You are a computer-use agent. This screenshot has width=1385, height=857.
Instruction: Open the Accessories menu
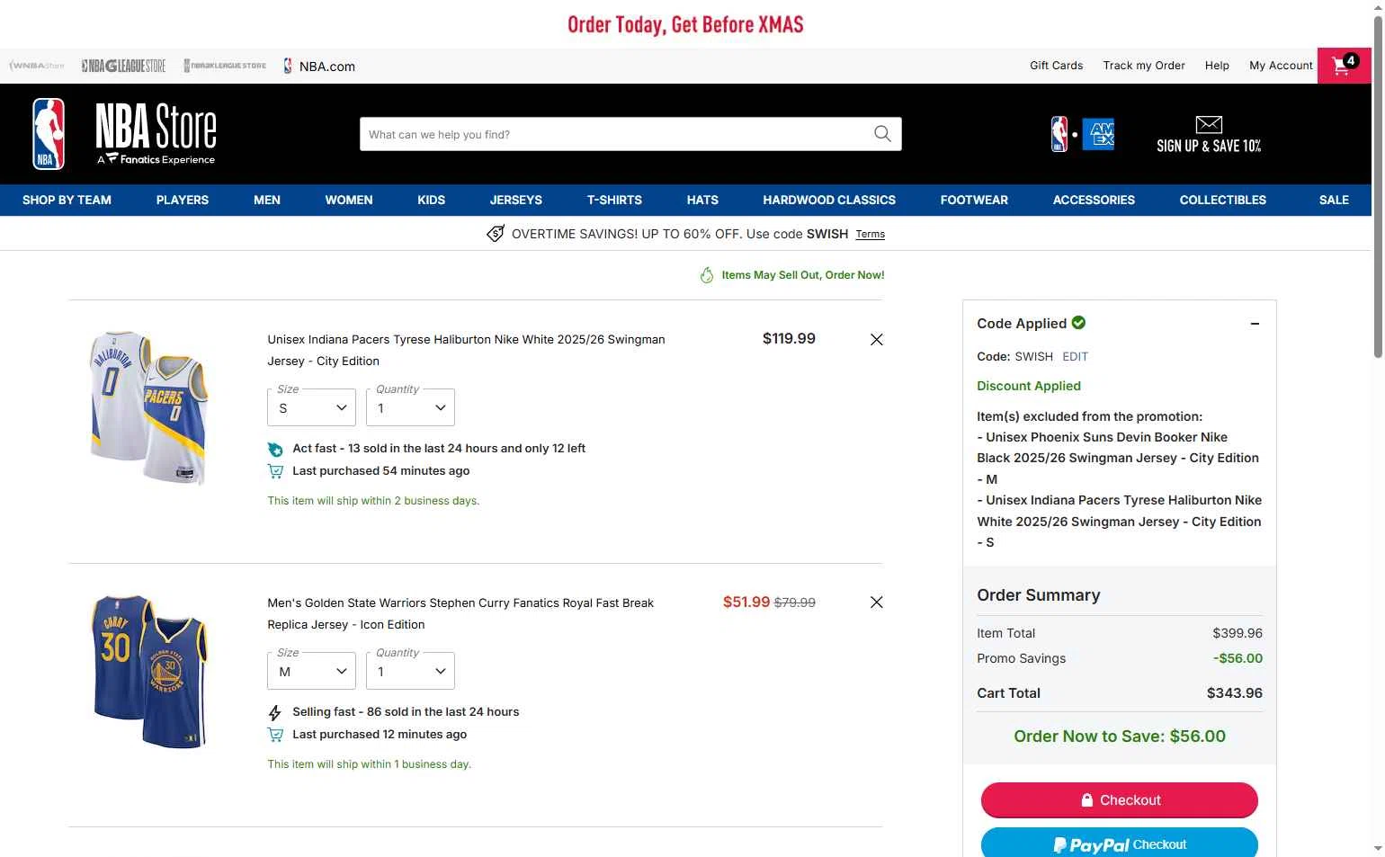click(1094, 200)
